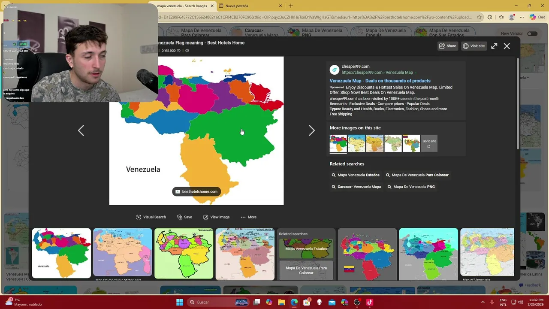Close the mapa venezuela search tab
This screenshot has width=549, height=309.
pos(212,6)
